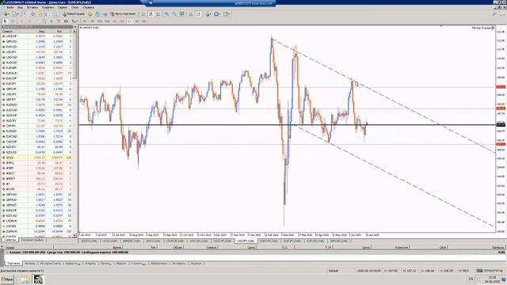Viewport: 507px width, 285px height.
Task: Select USDCHF row in Market Watch
Action: (37, 36)
